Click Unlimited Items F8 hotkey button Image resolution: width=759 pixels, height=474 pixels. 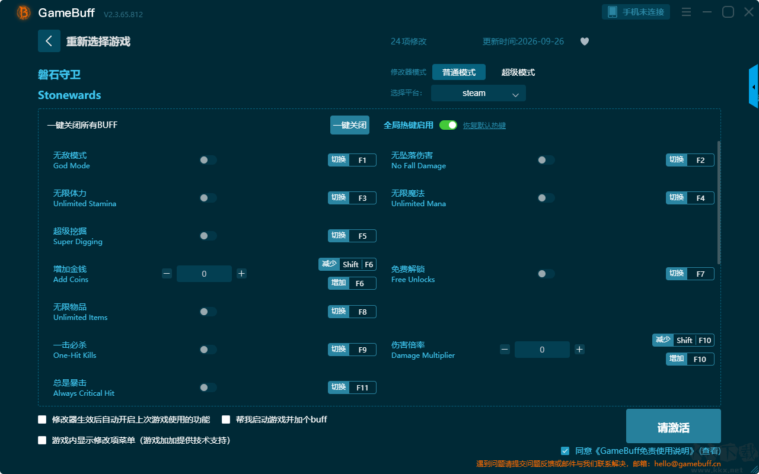352,312
